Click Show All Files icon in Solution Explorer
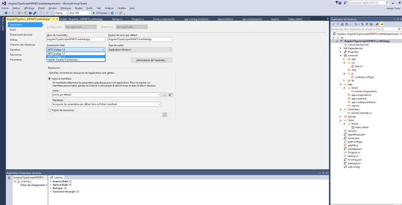The width and height of the screenshot is (402, 205). point(371,24)
